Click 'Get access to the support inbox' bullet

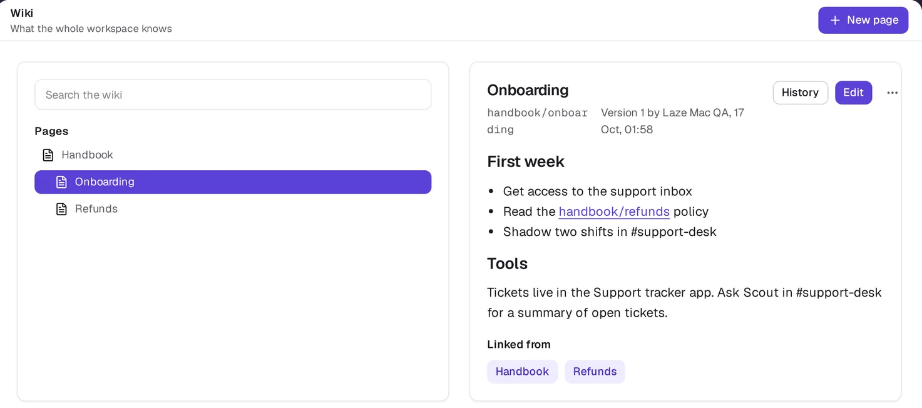(597, 191)
